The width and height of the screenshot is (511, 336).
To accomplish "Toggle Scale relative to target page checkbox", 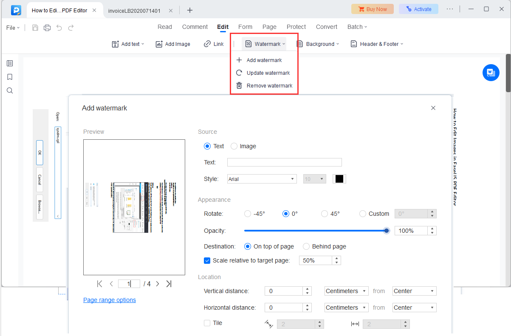I will [207, 260].
